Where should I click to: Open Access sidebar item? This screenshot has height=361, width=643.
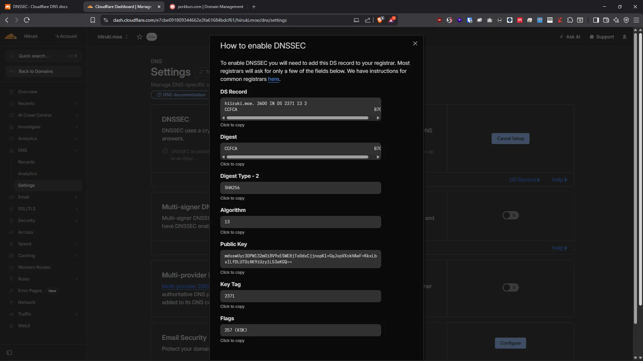25,232
